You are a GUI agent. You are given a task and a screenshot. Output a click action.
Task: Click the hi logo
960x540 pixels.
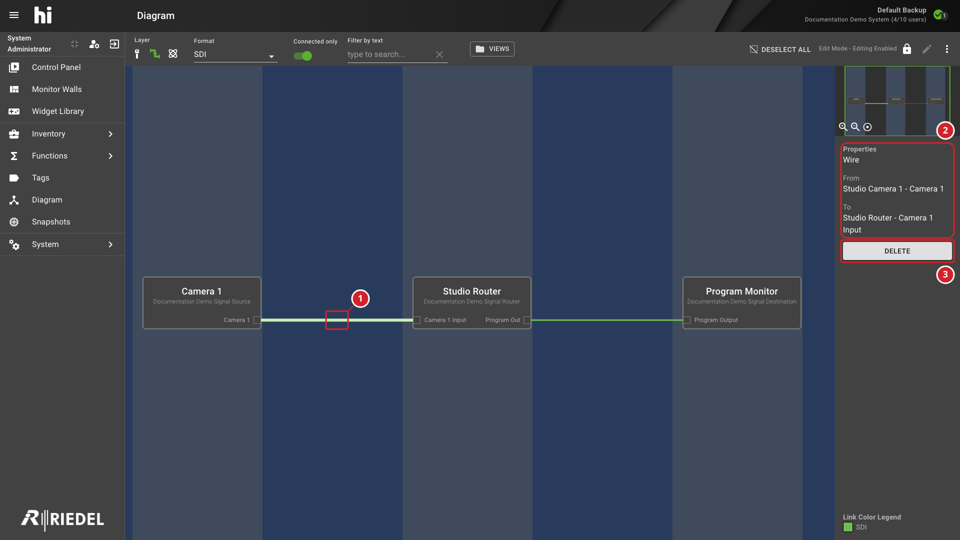pyautogui.click(x=43, y=15)
